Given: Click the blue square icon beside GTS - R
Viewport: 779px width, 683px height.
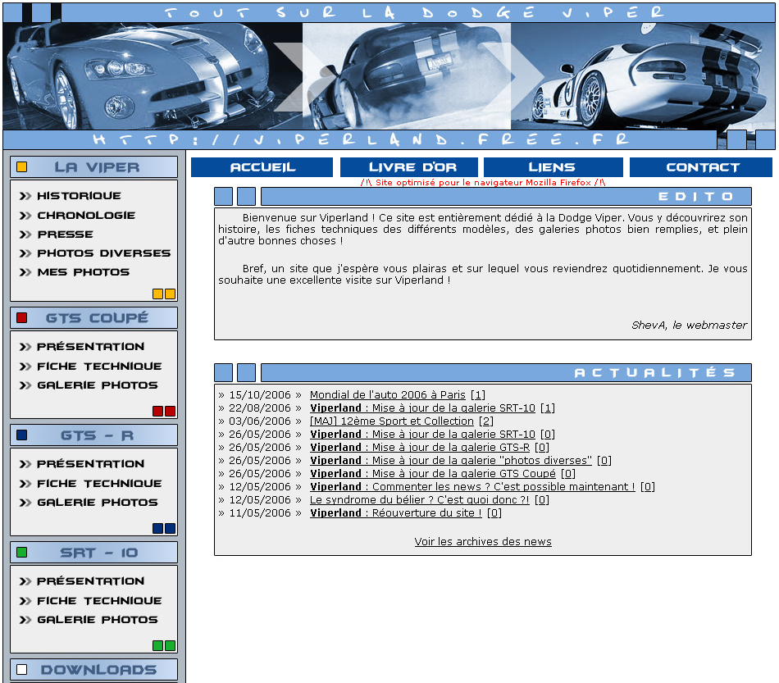Looking at the screenshot, I should (22, 435).
